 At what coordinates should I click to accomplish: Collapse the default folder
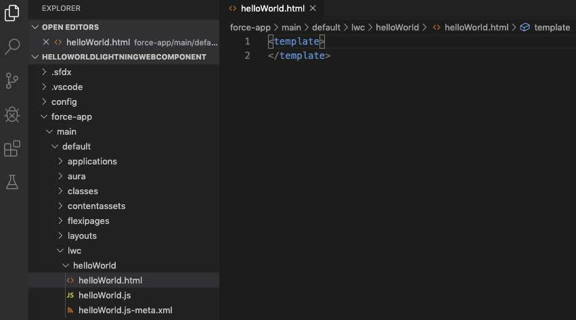pyautogui.click(x=55, y=146)
